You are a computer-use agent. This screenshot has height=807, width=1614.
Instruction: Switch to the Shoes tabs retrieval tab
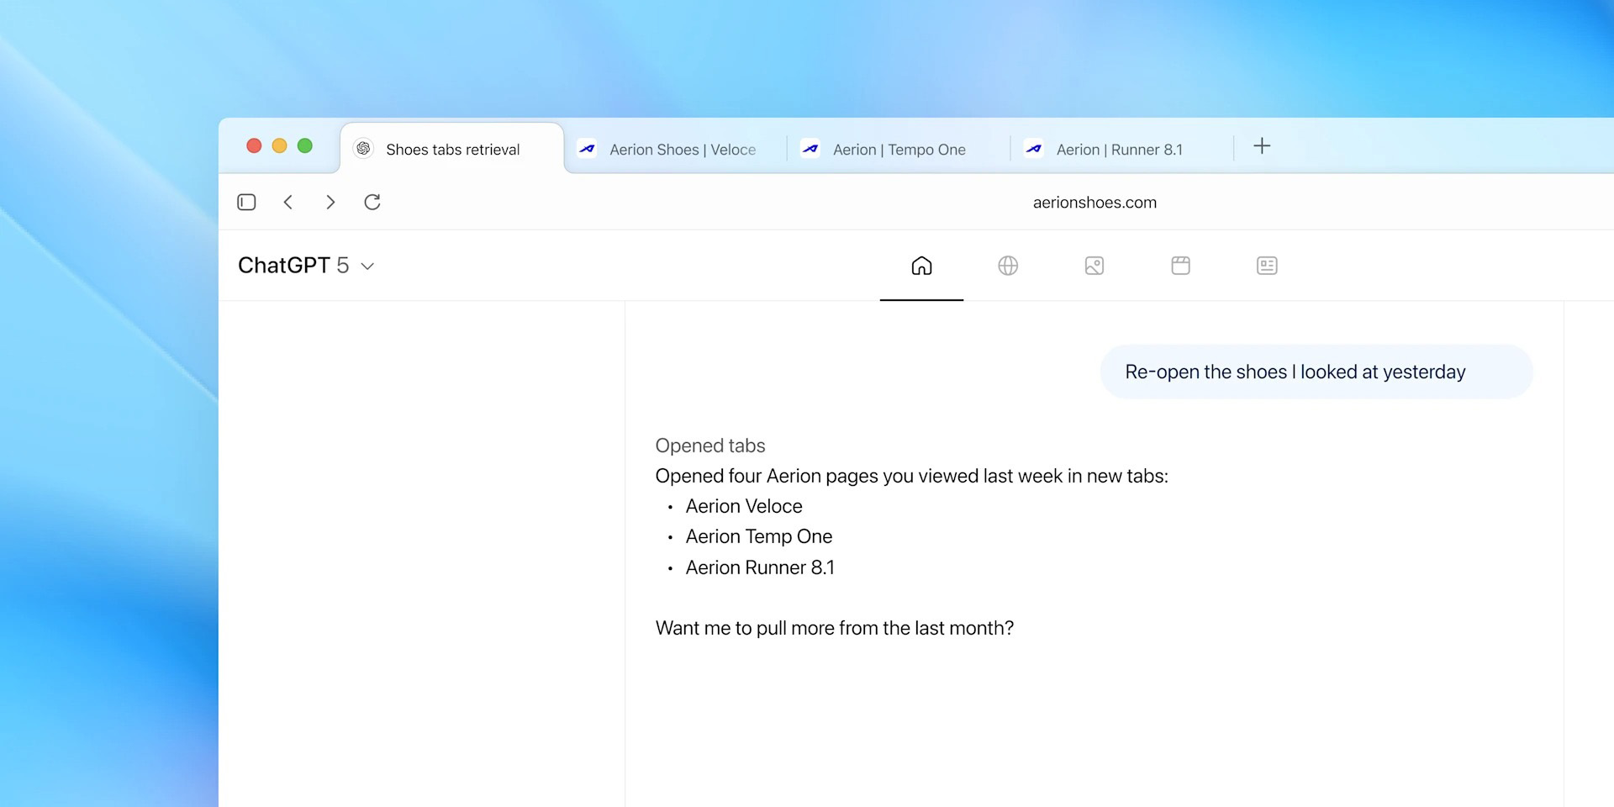[x=452, y=149]
